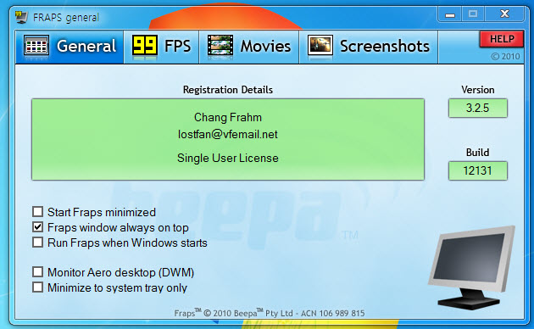Screen dimensions: 534x329
Task: Minimize the FRAPS window
Action: click(x=450, y=14)
